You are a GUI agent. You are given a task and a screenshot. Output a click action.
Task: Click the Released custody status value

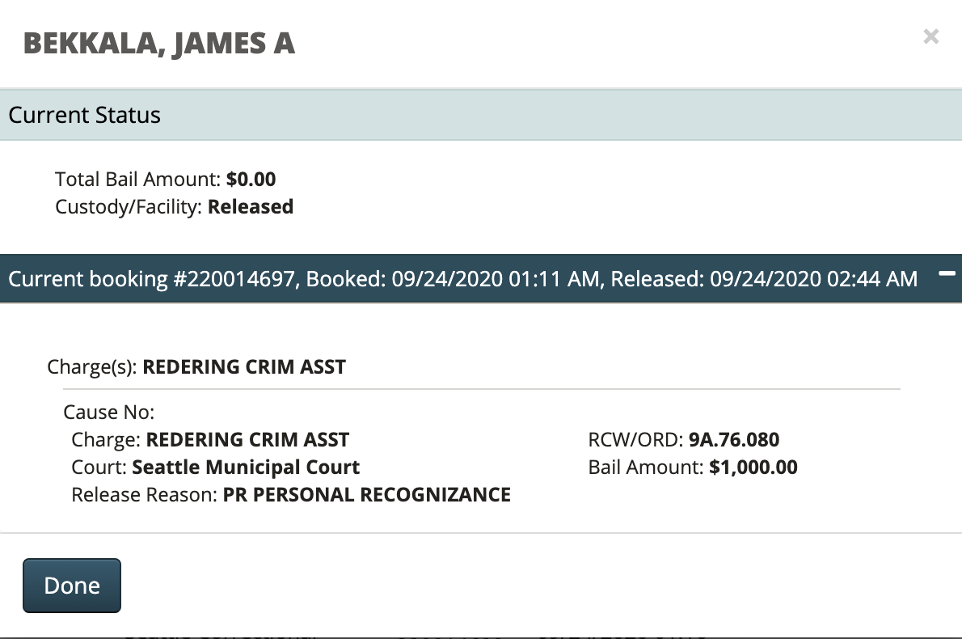(x=251, y=207)
